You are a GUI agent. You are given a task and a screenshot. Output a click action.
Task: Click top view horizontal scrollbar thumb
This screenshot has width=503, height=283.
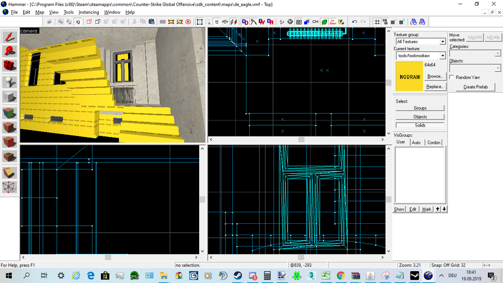301,140
